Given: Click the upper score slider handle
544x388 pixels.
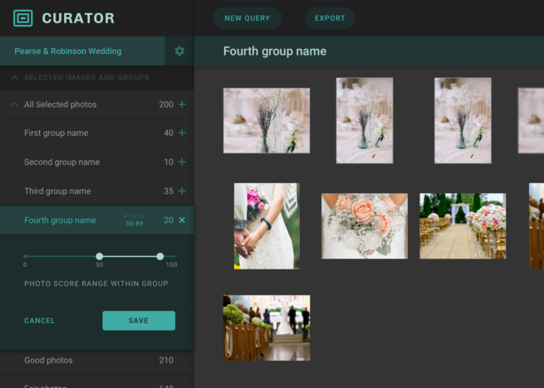Looking at the screenshot, I should pos(160,256).
